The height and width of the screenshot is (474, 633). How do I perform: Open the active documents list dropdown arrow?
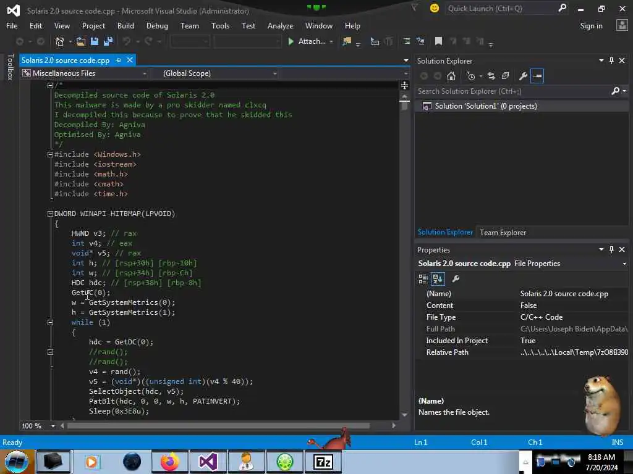click(x=406, y=60)
